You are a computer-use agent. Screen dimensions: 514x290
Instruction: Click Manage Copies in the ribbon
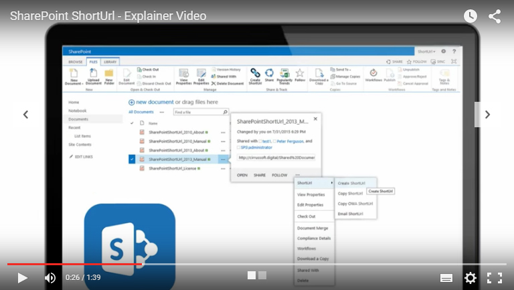click(x=345, y=76)
